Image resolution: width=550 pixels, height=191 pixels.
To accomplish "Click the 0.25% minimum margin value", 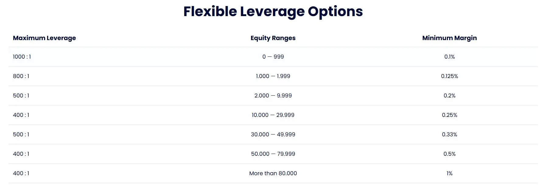I will pyautogui.click(x=450, y=115).
